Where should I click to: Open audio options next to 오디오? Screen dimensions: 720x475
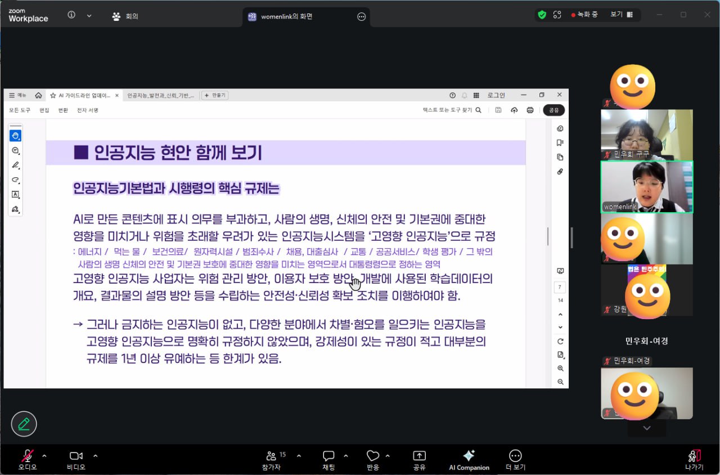44,457
